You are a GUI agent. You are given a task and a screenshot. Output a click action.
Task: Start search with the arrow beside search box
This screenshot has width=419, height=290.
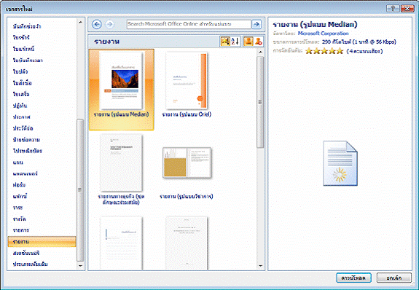257,24
